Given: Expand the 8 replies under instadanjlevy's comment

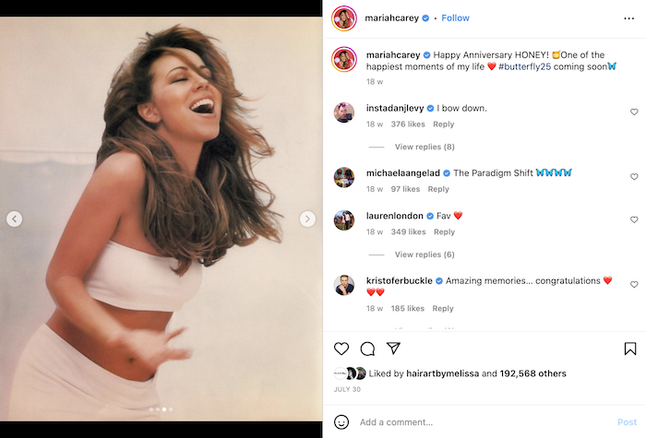Looking at the screenshot, I should (x=424, y=147).
